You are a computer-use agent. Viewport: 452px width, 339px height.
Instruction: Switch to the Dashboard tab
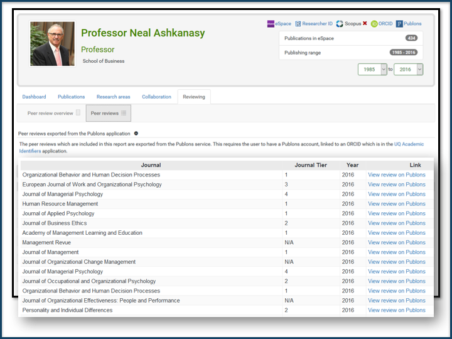(x=34, y=97)
